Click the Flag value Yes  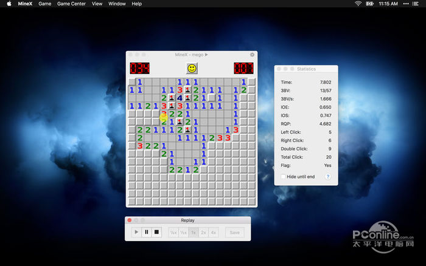pos(327,165)
